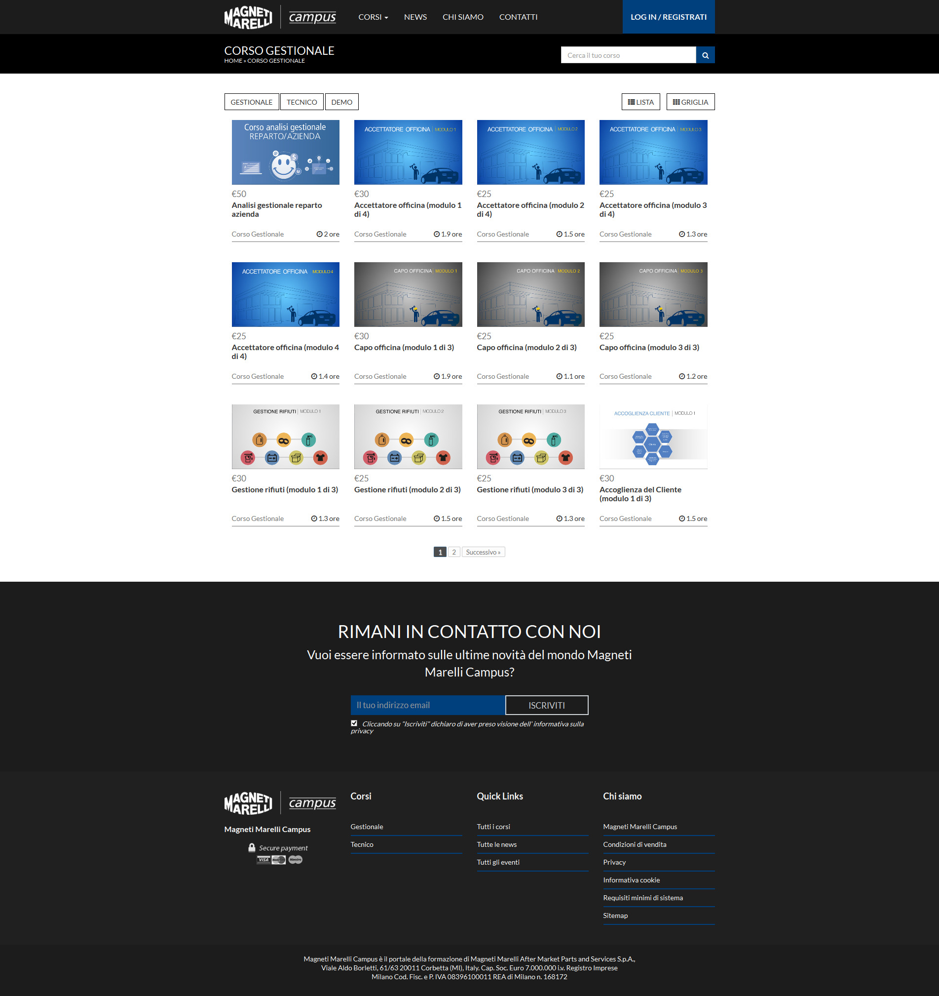The width and height of the screenshot is (939, 996).
Task: Click the Successivo pagination link
Action: 483,552
